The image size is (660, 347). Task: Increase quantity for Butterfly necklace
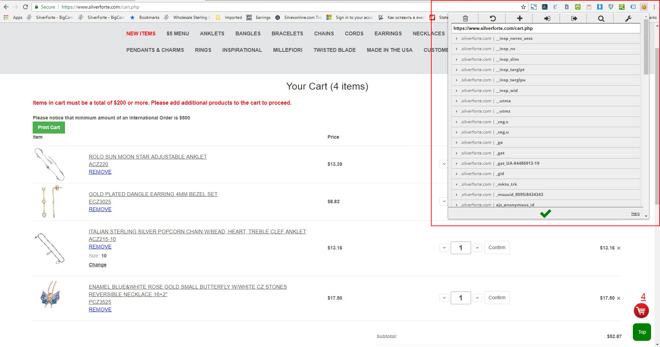[x=477, y=298]
